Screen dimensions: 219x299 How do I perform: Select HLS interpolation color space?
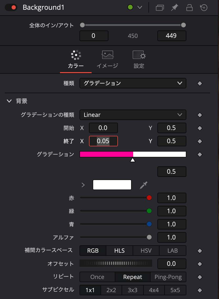(x=119, y=251)
